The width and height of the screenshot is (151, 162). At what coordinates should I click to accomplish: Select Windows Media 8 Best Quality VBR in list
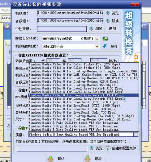coord(84,130)
